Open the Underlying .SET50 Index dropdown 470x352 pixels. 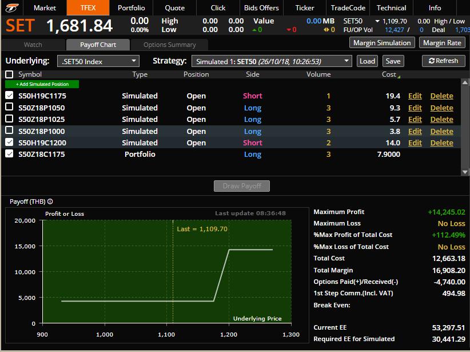tap(98, 61)
